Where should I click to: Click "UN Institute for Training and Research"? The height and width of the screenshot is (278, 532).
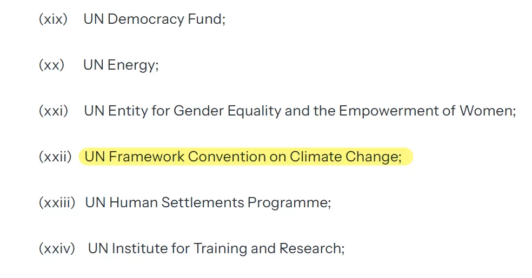click(x=216, y=249)
